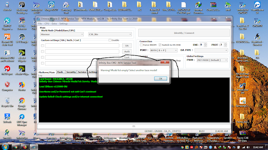Viewport: 268px width, 150px height.
Task: Launch EF File Extractor desktop icon
Action: coord(22,24)
